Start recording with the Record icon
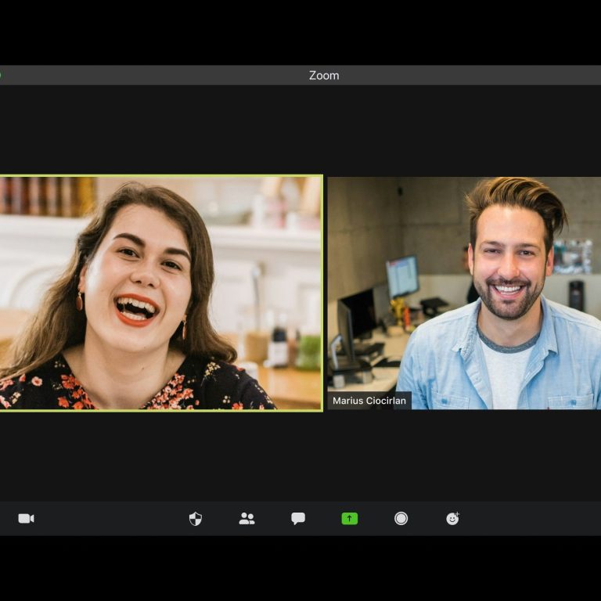 point(401,519)
